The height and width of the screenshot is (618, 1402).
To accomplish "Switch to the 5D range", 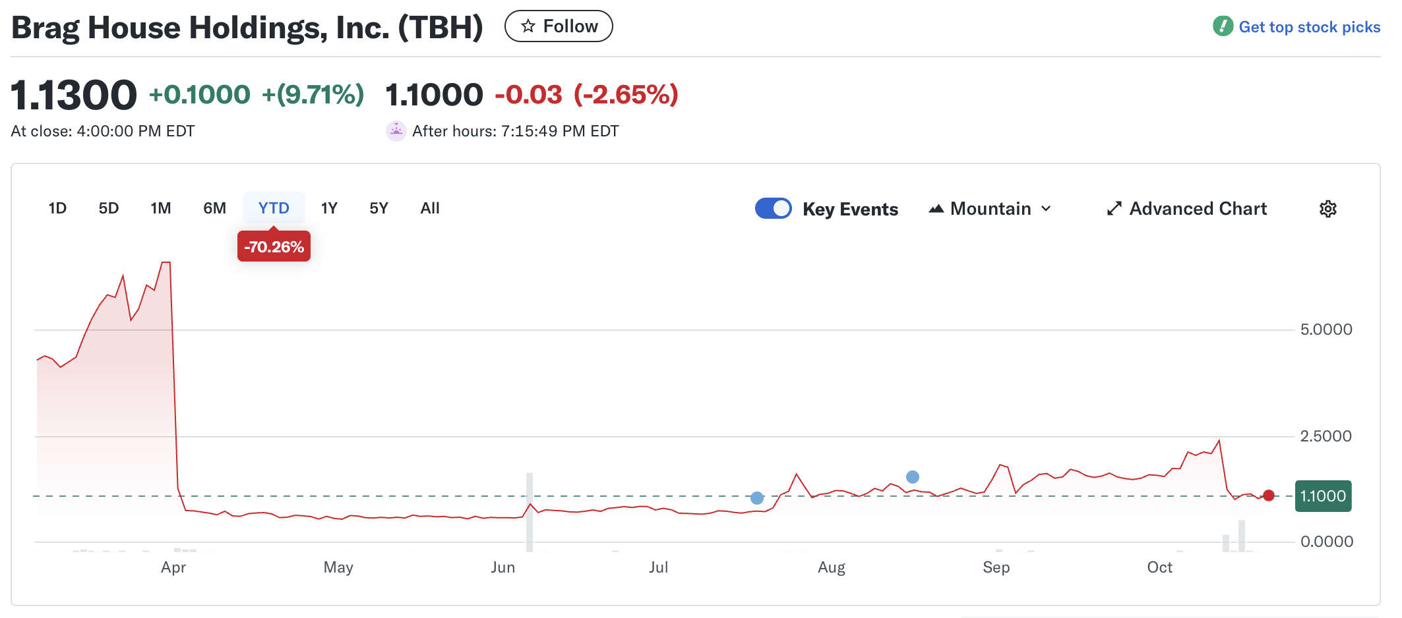I will click(109, 208).
